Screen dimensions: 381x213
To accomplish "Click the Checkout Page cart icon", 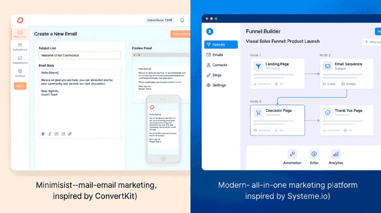I will click(258, 113).
